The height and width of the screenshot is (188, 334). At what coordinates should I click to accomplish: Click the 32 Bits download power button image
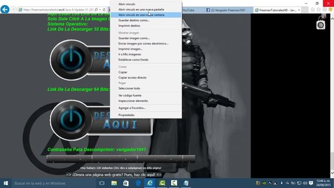(x=71, y=60)
